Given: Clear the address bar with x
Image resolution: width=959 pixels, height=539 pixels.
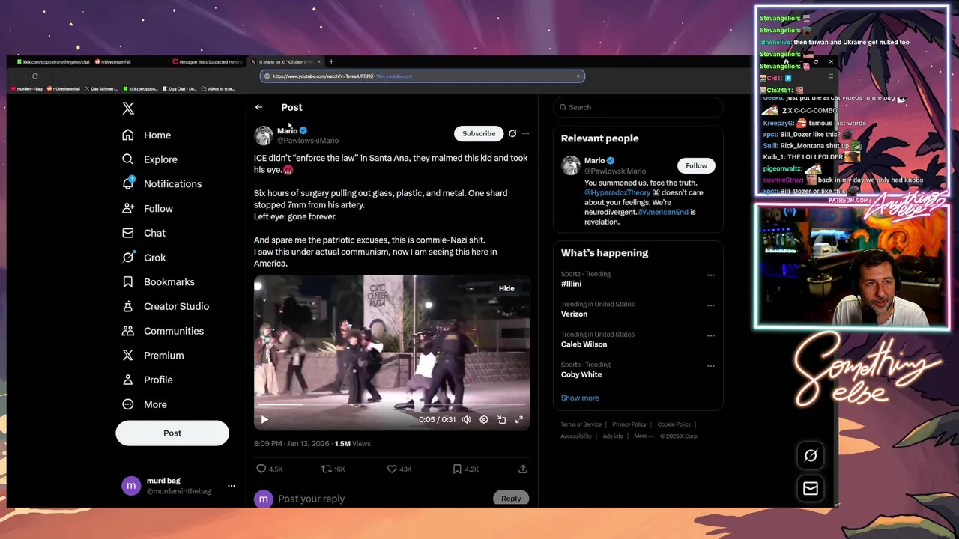Looking at the screenshot, I should (578, 76).
